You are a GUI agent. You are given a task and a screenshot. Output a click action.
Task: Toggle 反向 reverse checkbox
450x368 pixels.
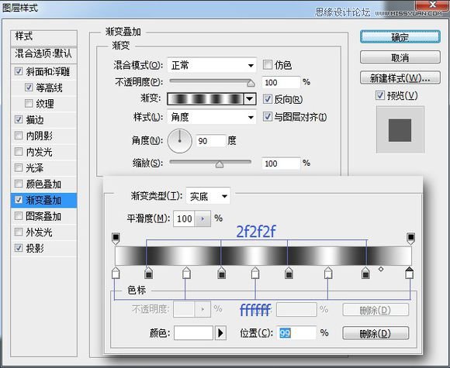point(268,99)
